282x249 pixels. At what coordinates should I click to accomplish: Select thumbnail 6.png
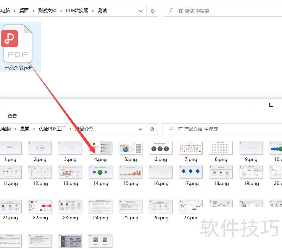[160, 148]
